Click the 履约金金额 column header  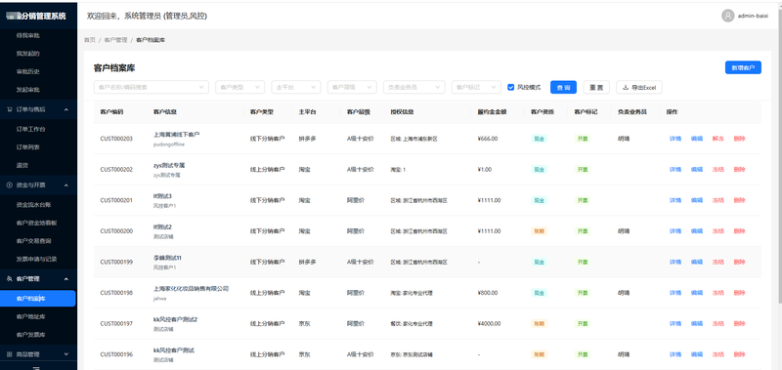point(492,112)
